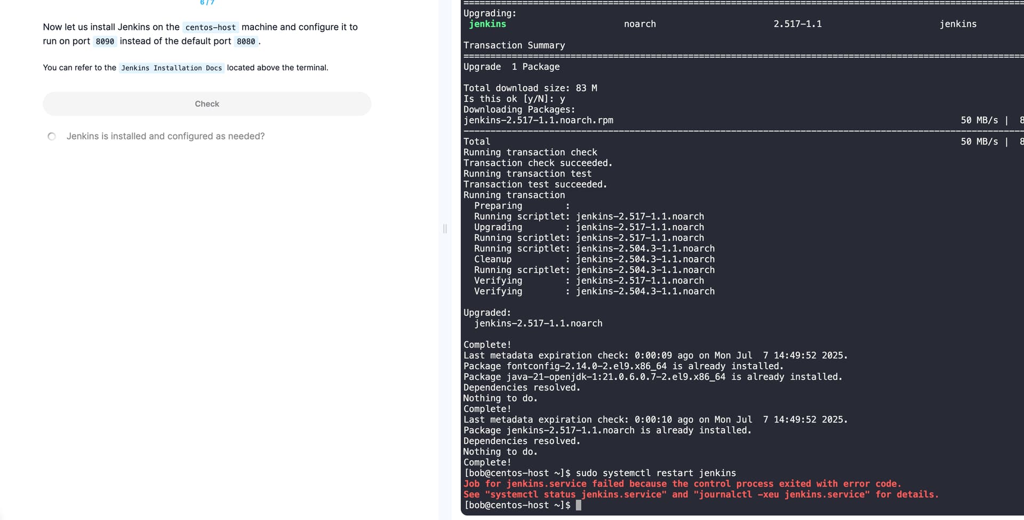Click the jenkins-2.517-1.1.noarch.rpm download line
Screen dimensions: 1024x520
(538, 120)
